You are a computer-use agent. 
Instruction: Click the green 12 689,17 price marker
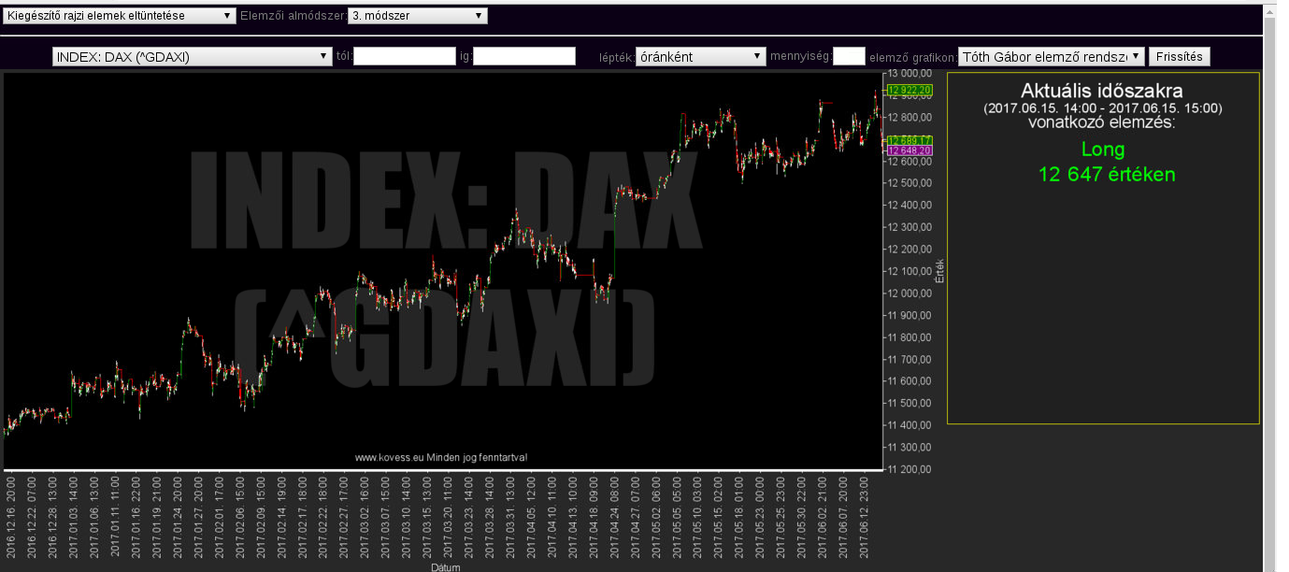[909, 140]
